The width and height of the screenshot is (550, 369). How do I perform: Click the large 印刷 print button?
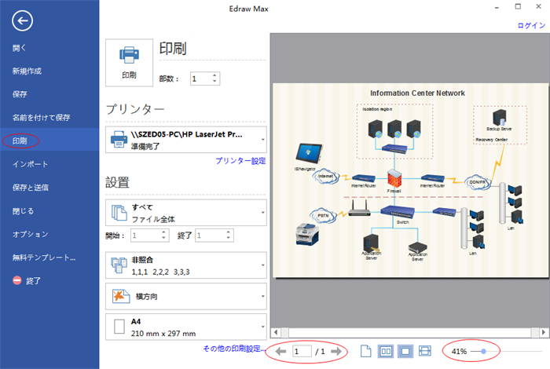click(128, 62)
